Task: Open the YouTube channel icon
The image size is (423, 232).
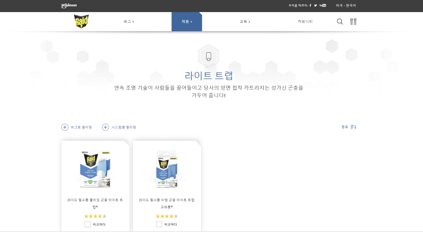Action: click(322, 5)
